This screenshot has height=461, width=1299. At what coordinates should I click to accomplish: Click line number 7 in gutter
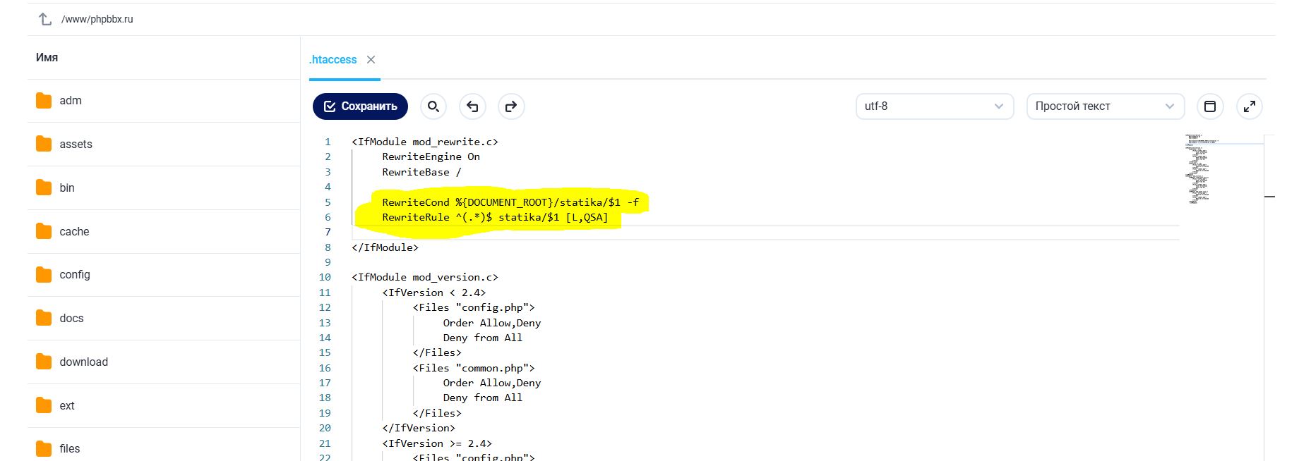[328, 232]
